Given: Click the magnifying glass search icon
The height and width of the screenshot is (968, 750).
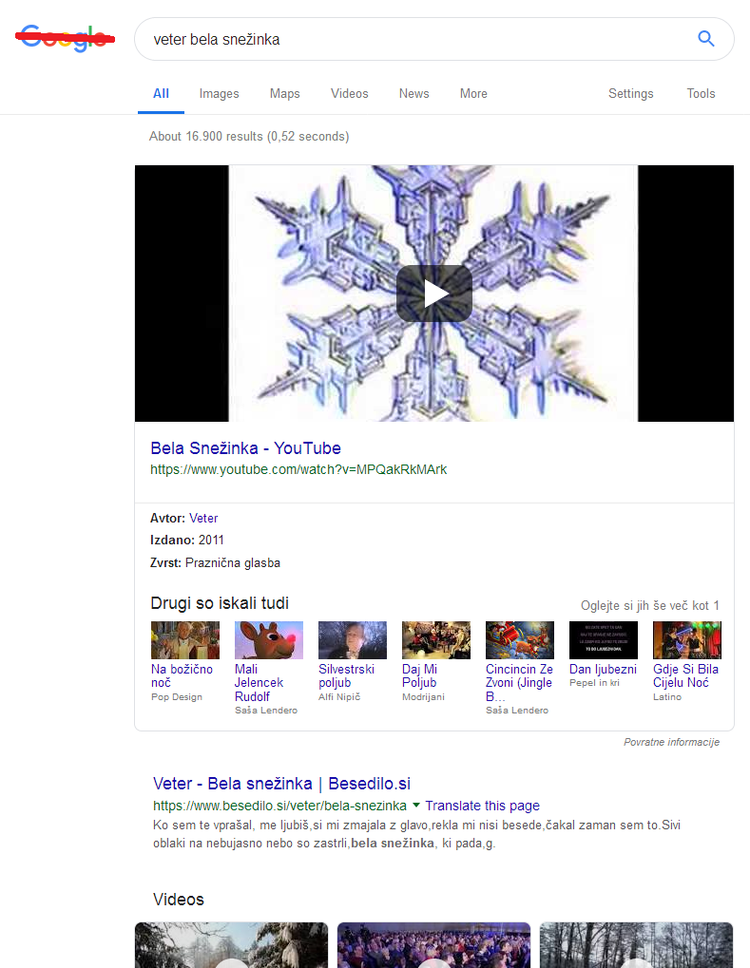Looking at the screenshot, I should 705,39.
